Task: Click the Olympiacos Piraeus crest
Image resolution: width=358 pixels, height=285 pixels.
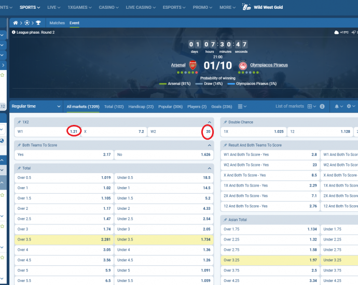Action: [x=243, y=65]
